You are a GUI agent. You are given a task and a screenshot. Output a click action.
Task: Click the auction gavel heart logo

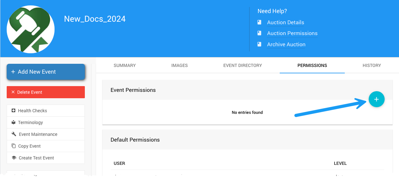point(31,29)
